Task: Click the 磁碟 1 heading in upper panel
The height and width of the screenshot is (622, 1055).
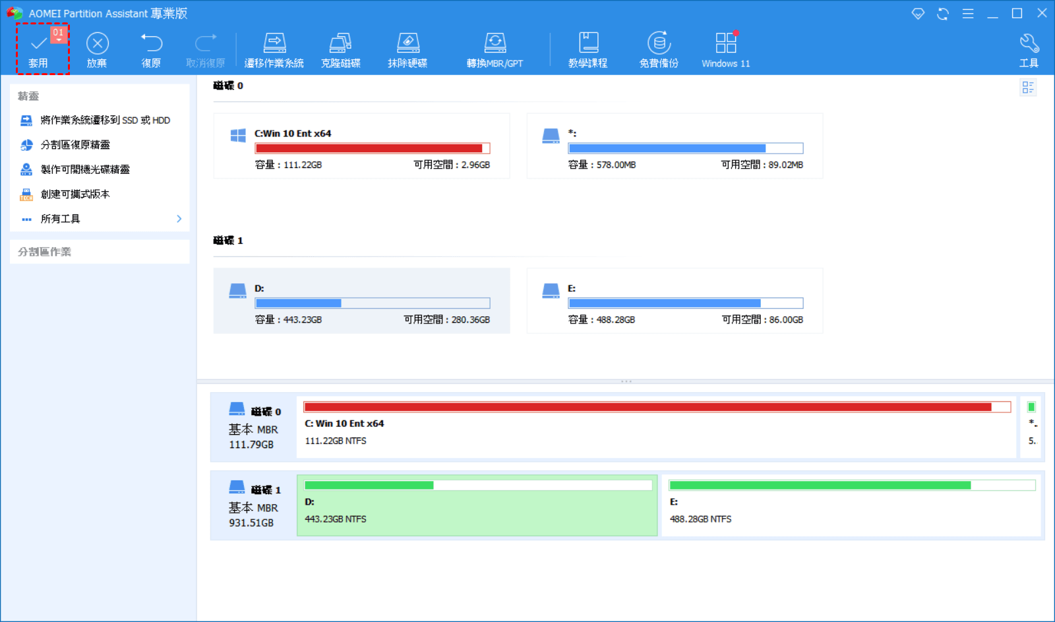Action: pos(228,240)
